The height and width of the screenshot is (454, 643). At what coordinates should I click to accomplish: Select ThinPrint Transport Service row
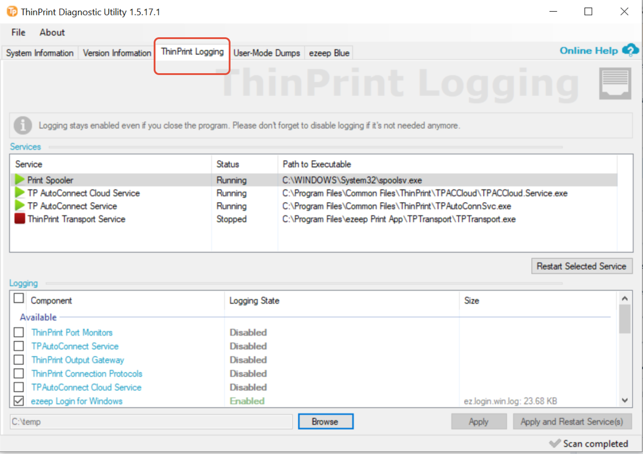(x=314, y=219)
